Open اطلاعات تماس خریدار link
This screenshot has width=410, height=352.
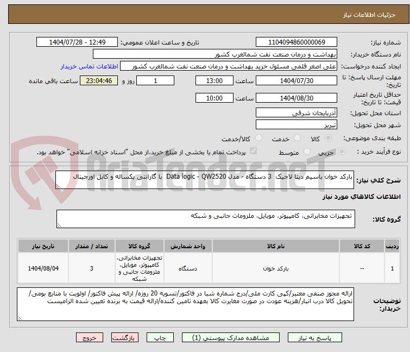pos(90,66)
